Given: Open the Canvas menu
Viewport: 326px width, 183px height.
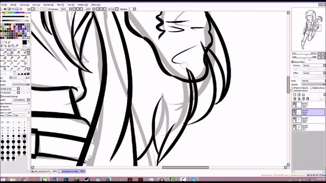Looking at the screenshot, I should click(24, 5).
